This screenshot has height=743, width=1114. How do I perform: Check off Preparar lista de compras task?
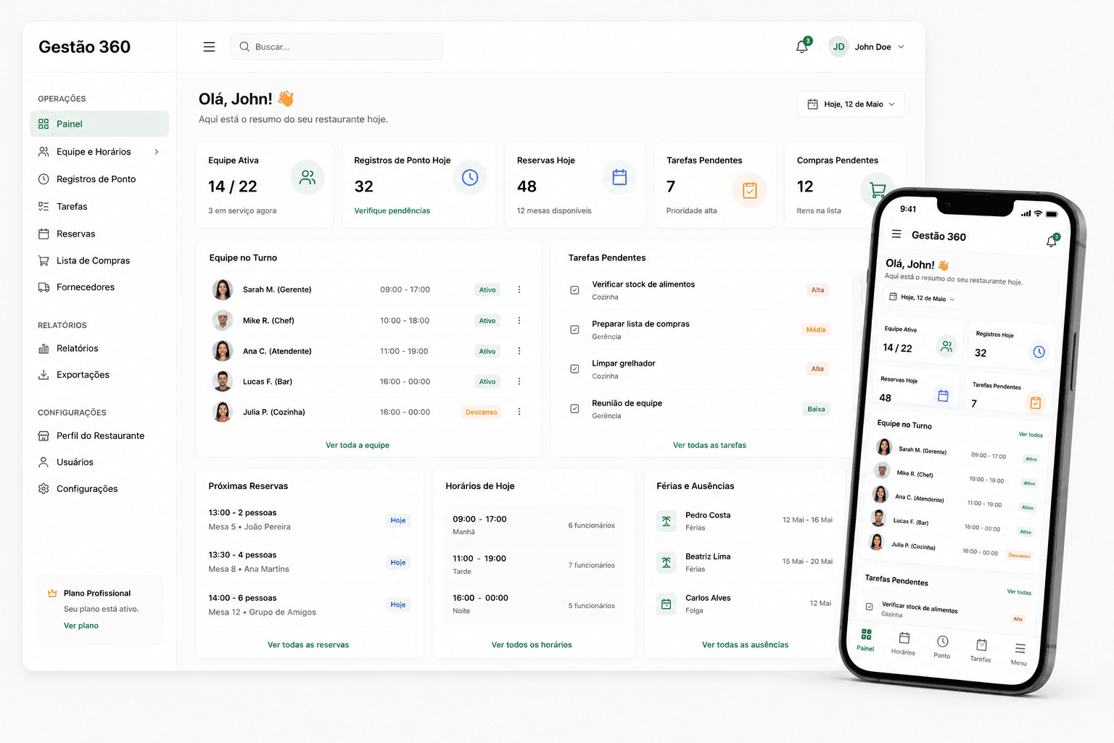click(x=574, y=329)
